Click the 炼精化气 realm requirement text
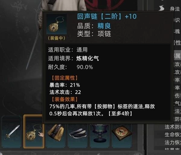This screenshot has width=181, height=155. pyautogui.click(x=87, y=59)
